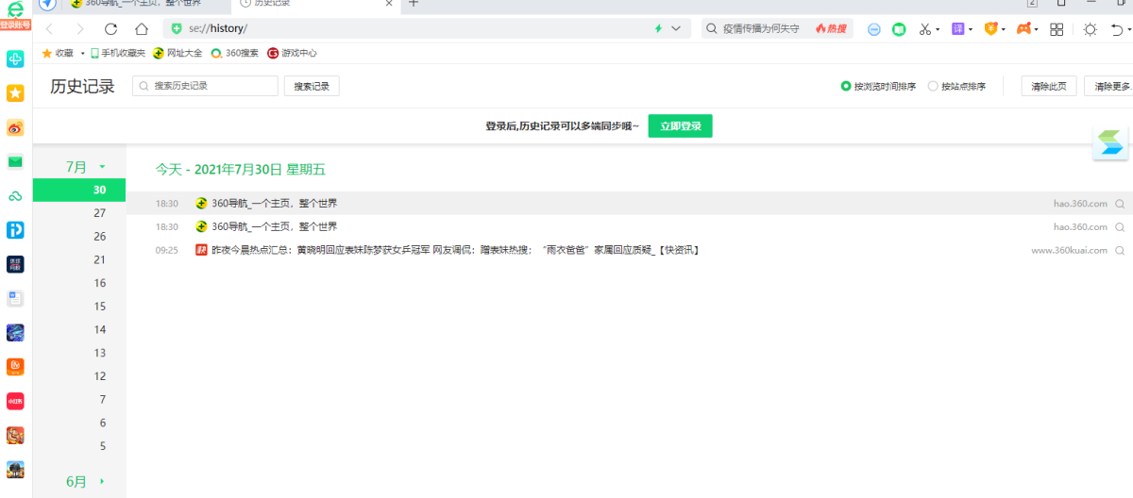This screenshot has width=1133, height=498.
Task: Open the screenshot scissors tool
Action: pyautogui.click(x=926, y=29)
